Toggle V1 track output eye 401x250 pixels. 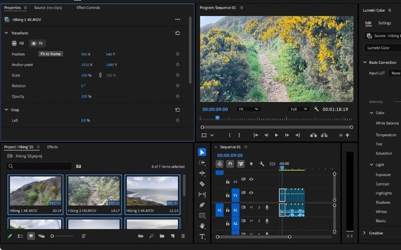(251, 193)
